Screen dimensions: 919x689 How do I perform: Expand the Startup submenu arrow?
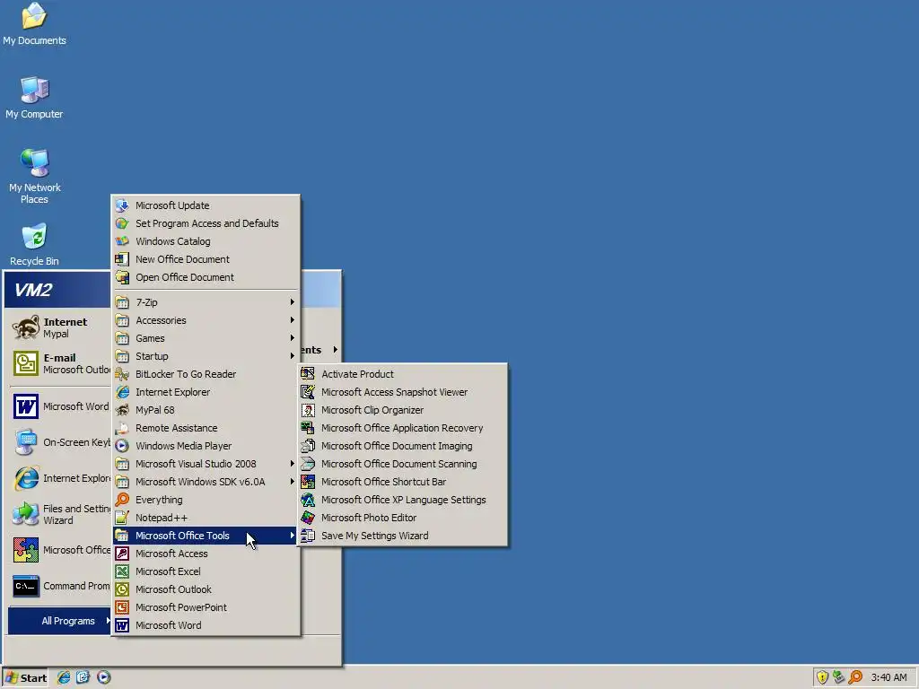292,356
